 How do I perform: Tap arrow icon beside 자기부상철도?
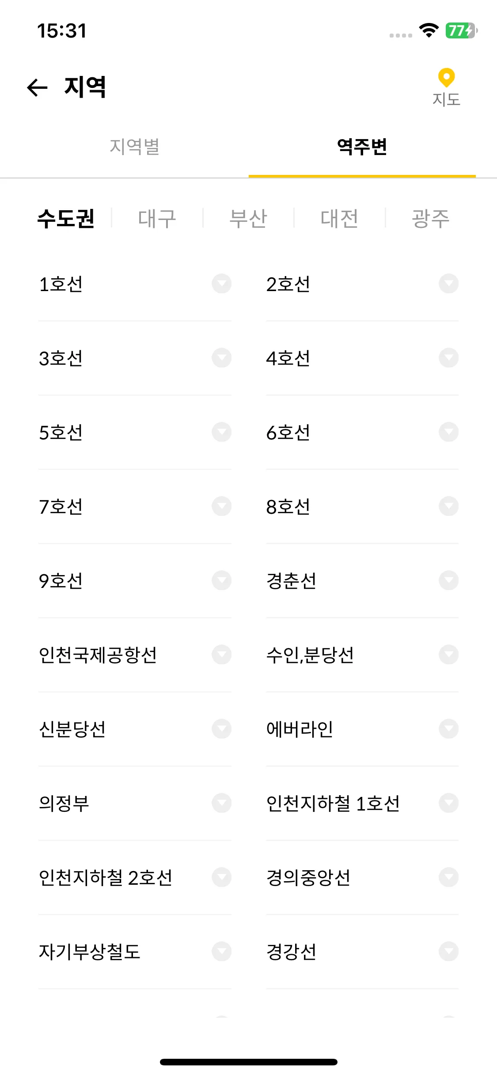221,951
